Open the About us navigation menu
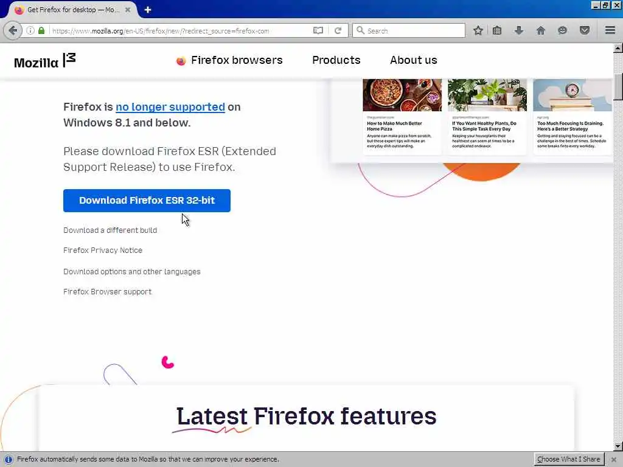The height and width of the screenshot is (467, 623). [x=413, y=60]
